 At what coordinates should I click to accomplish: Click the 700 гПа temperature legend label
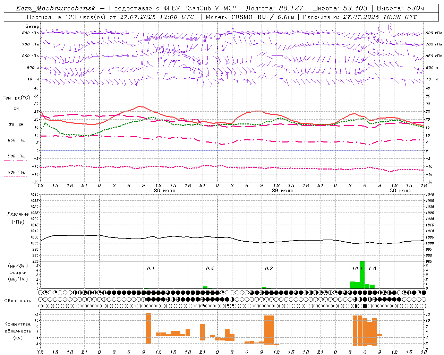16,156
